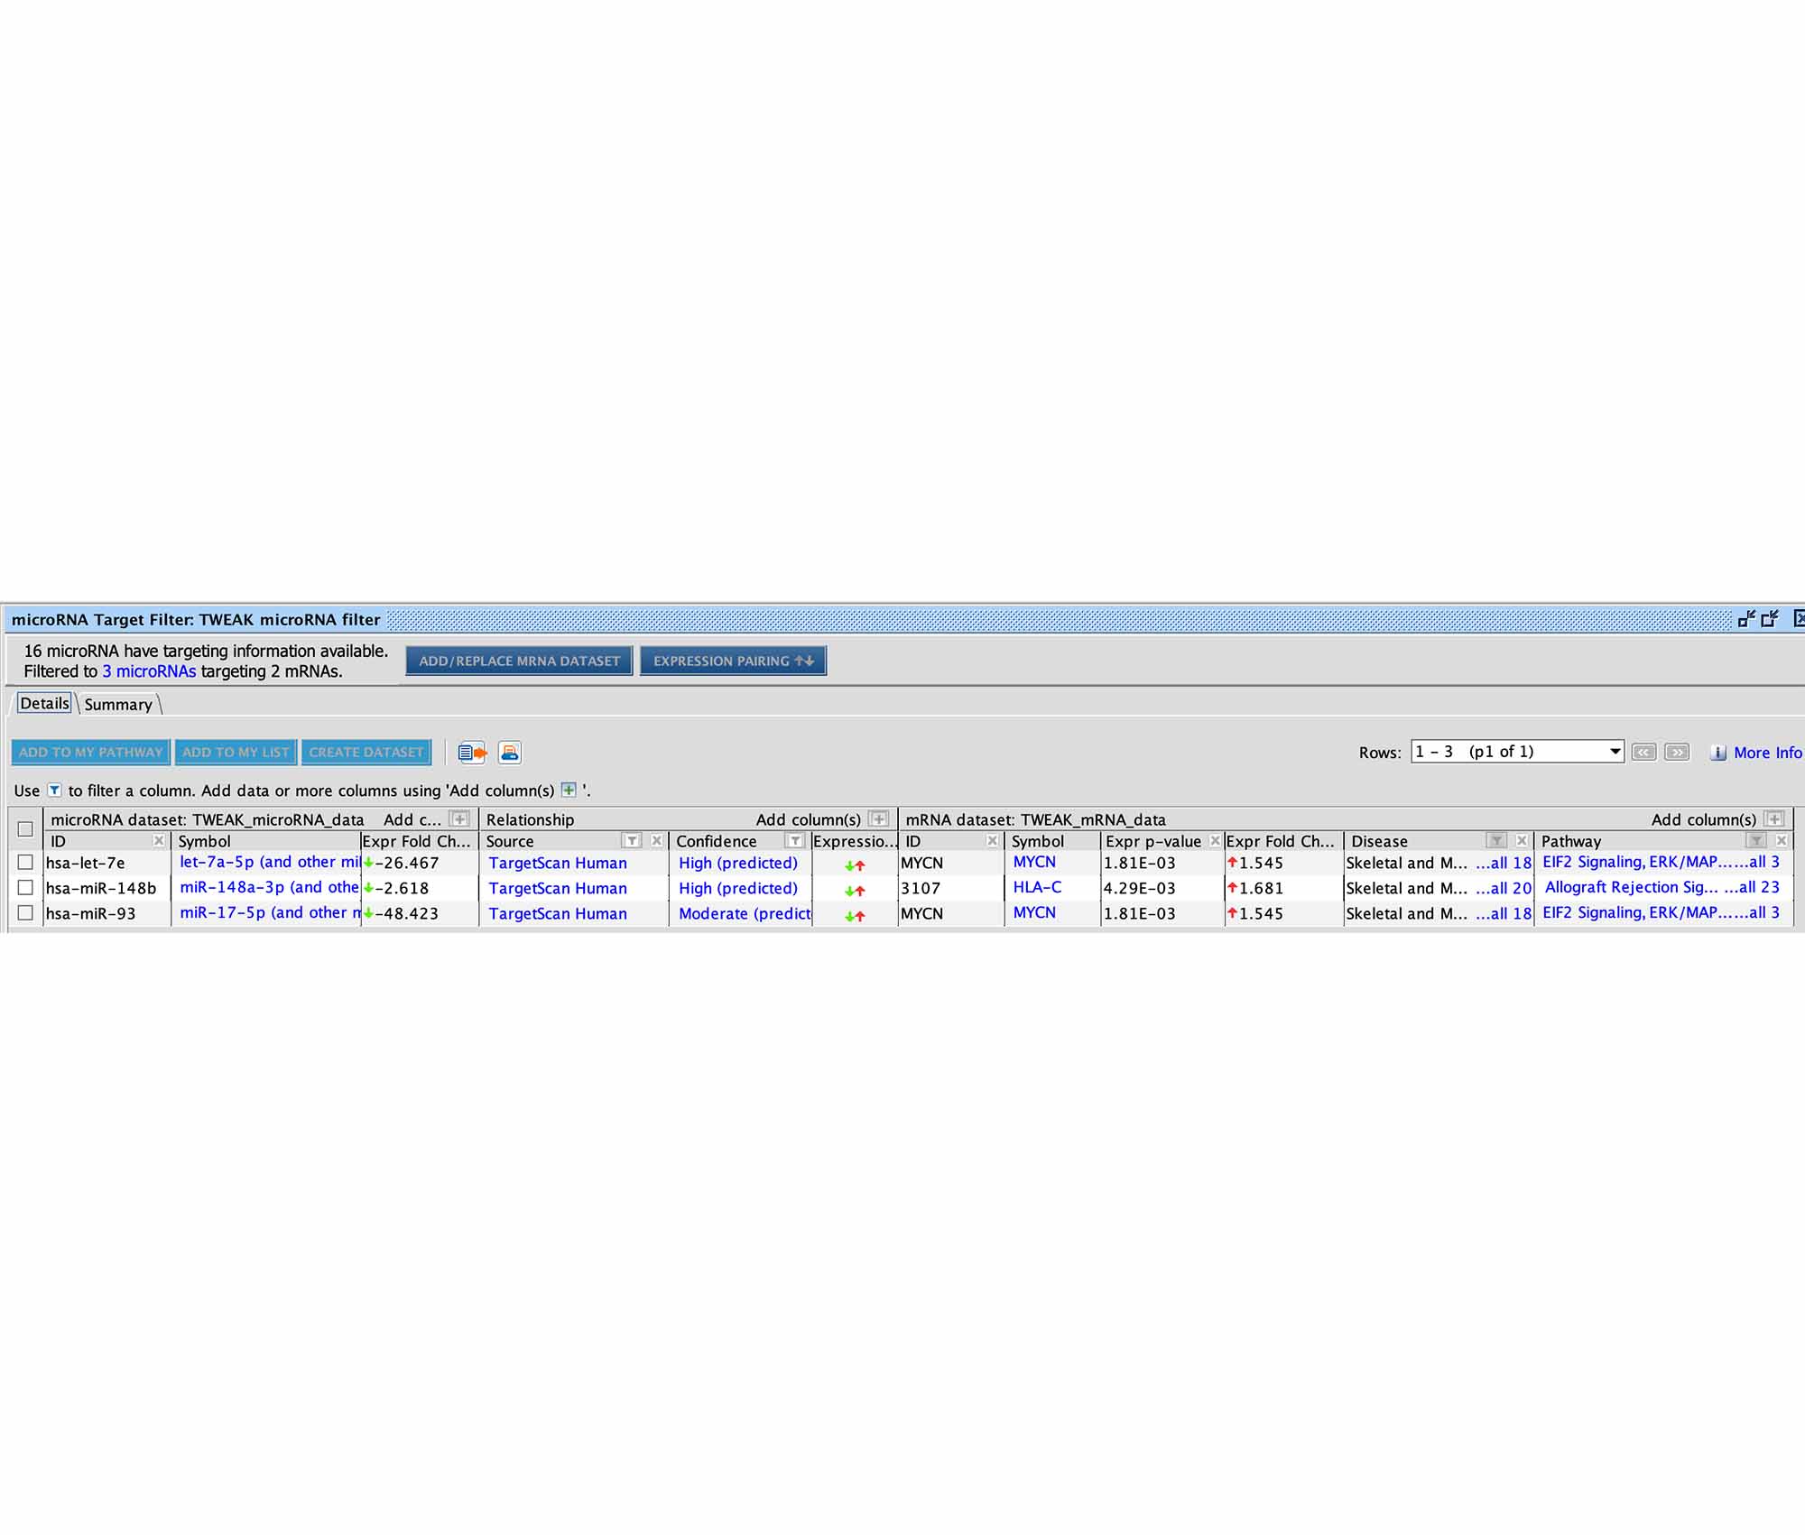This screenshot has width=1805, height=1535.
Task: Click the Disease column filter icon
Action: [1496, 841]
